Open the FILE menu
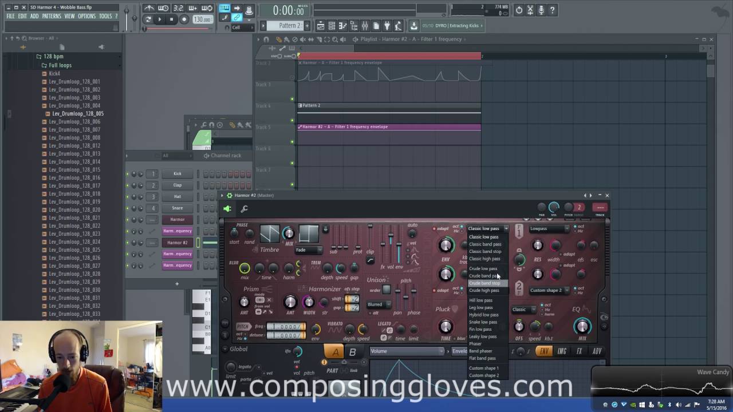The height and width of the screenshot is (412, 733). tap(10, 16)
